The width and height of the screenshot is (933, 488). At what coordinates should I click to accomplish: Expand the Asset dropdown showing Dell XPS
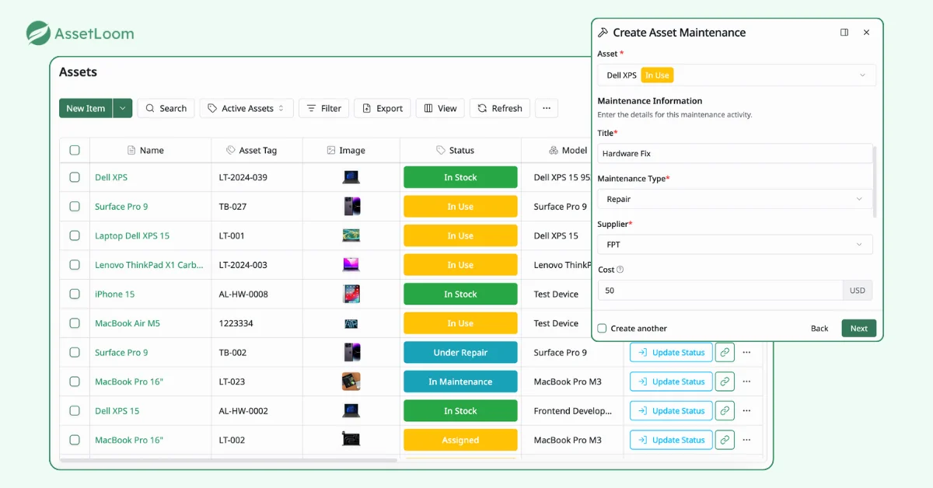click(736, 75)
